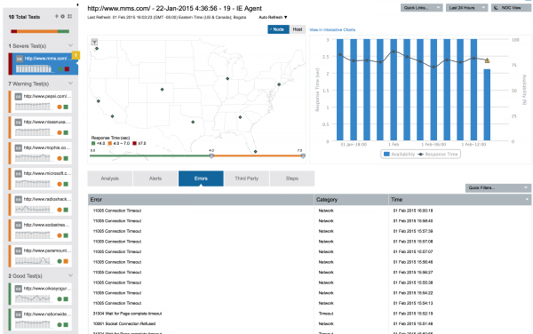Open the Last 24 Hours dropdown
This screenshot has height=334, width=533.
click(466, 8)
